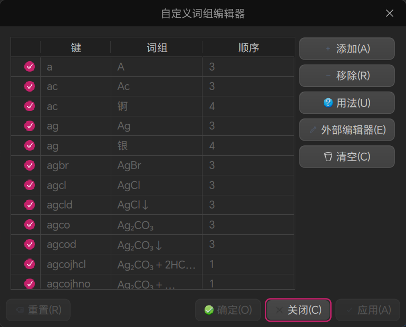This screenshot has height=327, width=406.
Task: Click the blue question mark usage icon
Action: [x=328, y=103]
